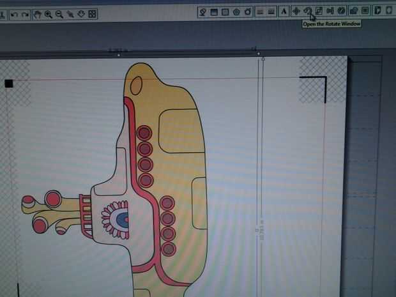Open the Text Style 'A' icon
Screen dimensions: 396x297
point(284,11)
